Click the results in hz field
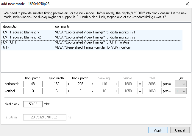192x136 pixels. (x=45, y=117)
